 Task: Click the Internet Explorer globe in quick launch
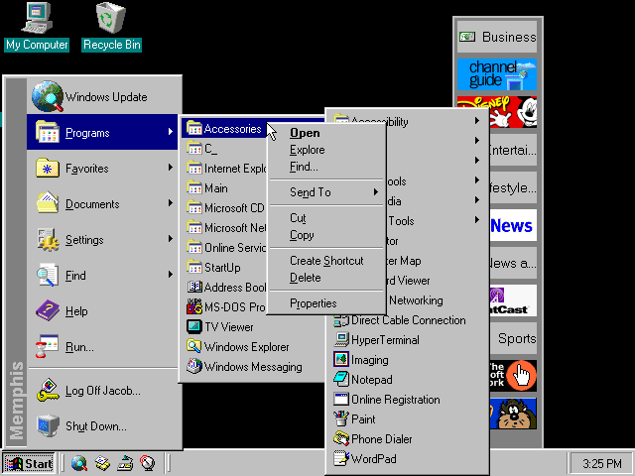[x=79, y=463]
